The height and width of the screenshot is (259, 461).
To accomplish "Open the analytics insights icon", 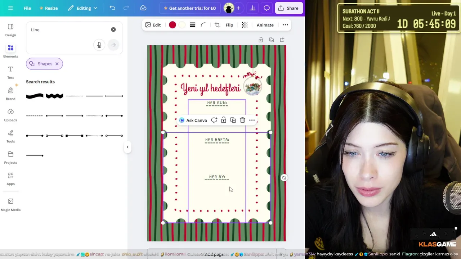I will (252, 8).
